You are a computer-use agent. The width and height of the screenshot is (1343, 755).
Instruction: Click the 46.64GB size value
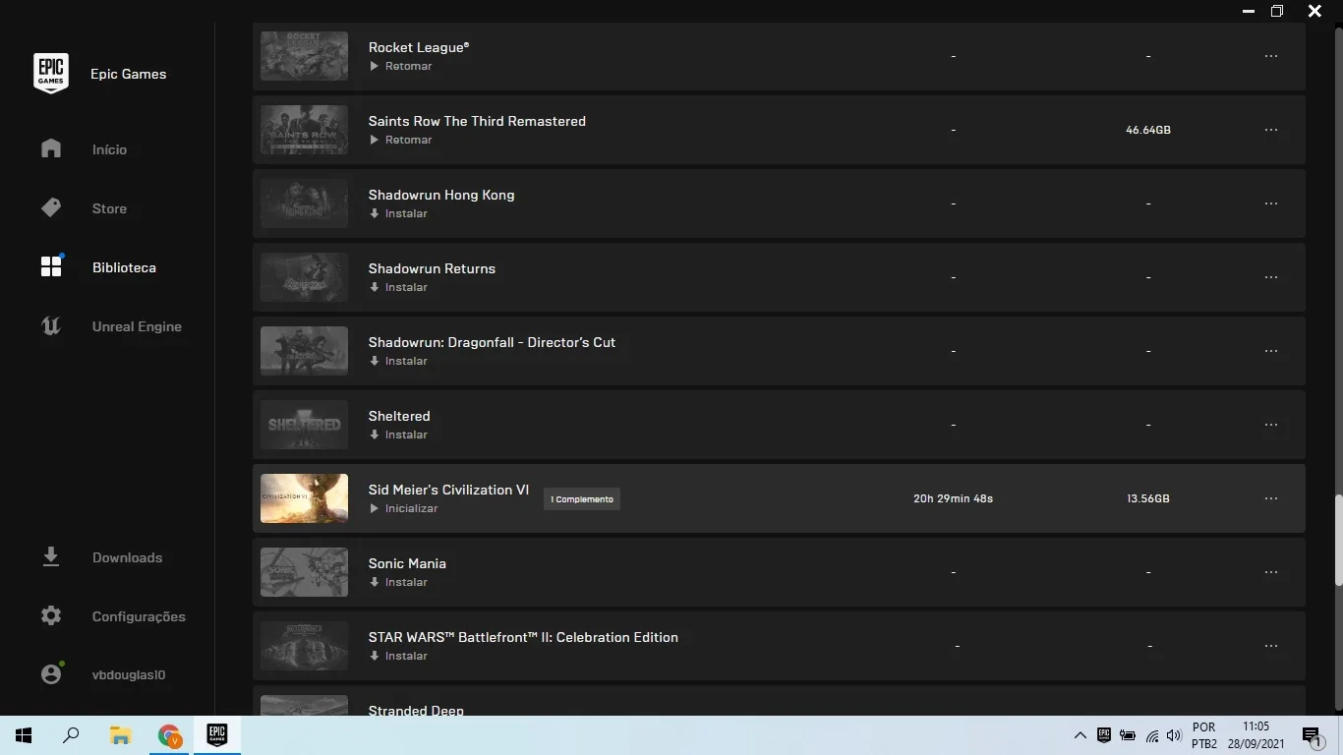click(x=1148, y=130)
